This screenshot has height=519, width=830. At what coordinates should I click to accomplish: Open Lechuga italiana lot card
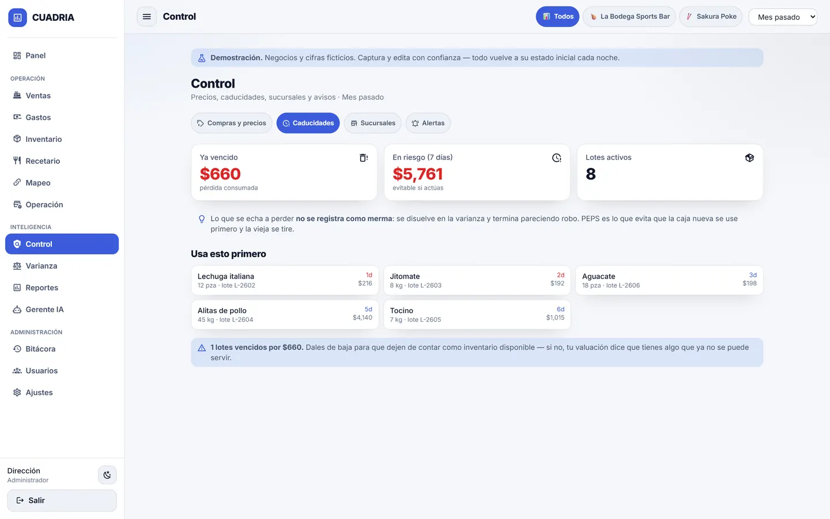click(285, 280)
